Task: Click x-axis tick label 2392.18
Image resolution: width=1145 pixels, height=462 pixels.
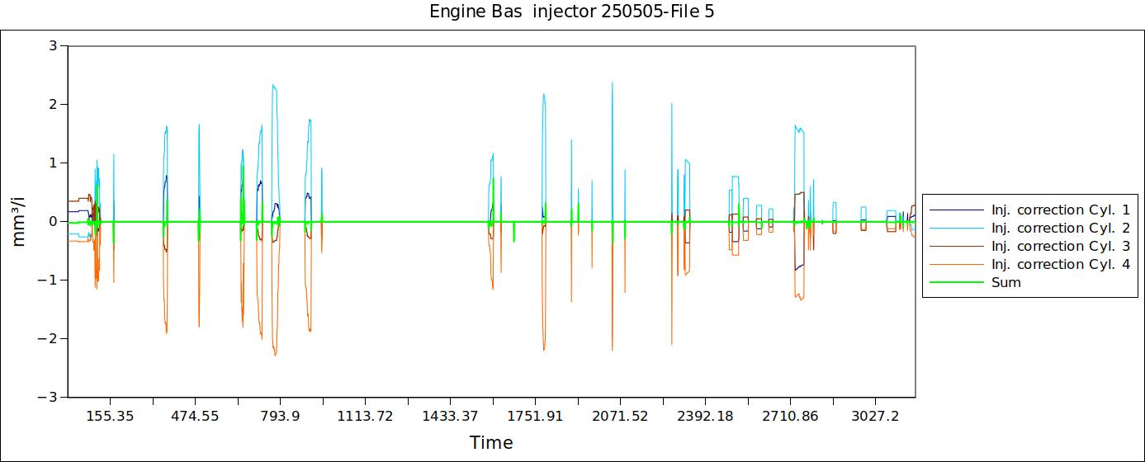Action: (x=705, y=416)
